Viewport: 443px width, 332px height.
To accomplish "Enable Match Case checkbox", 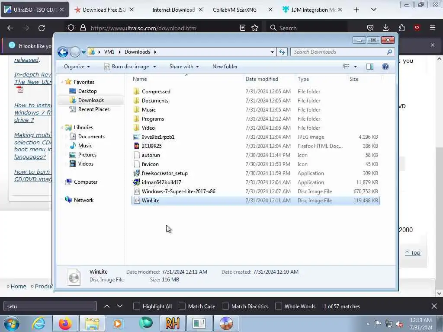I will [x=182, y=306].
